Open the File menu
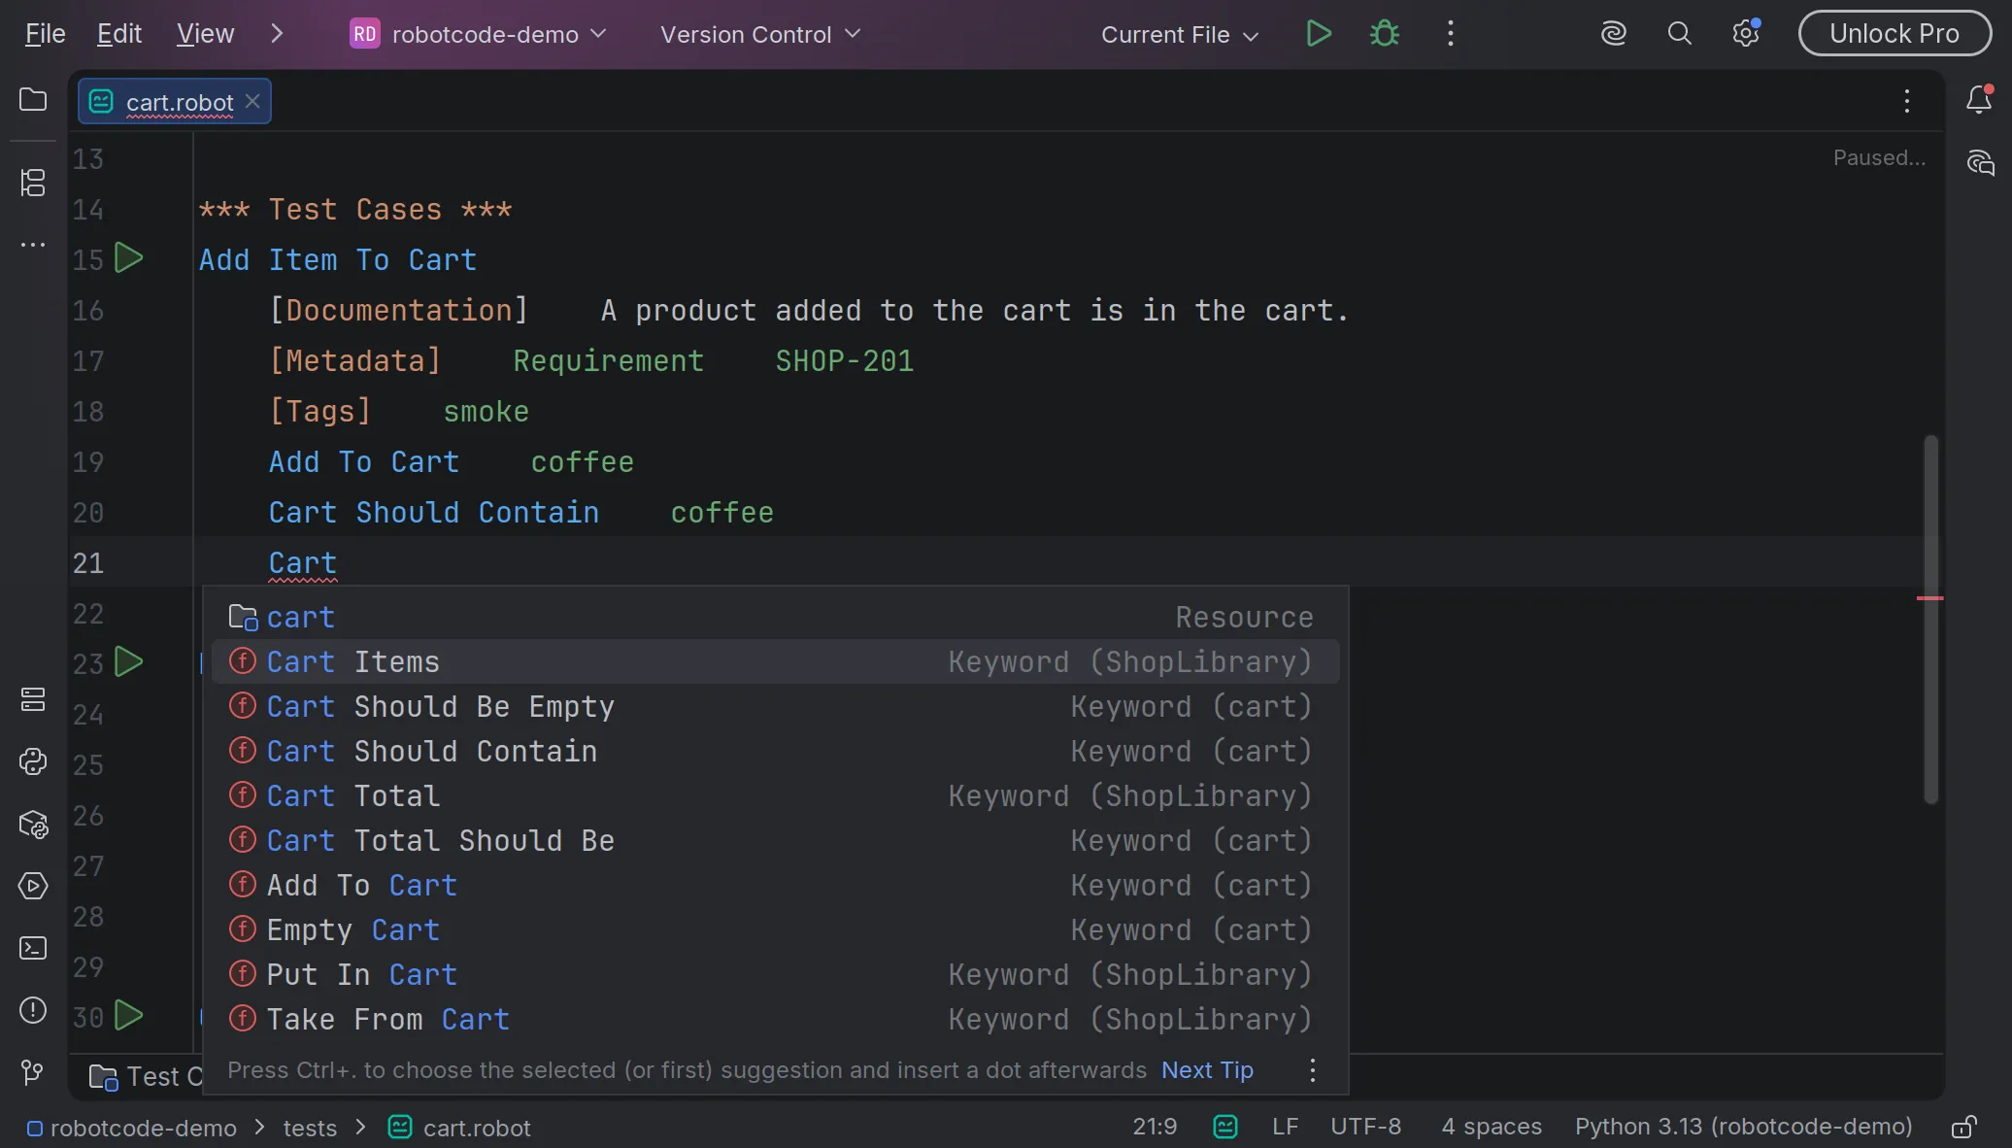This screenshot has height=1148, width=2012. point(46,34)
